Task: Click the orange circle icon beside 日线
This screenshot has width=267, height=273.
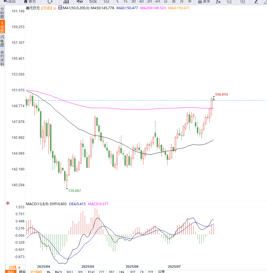Action: [55, 8]
